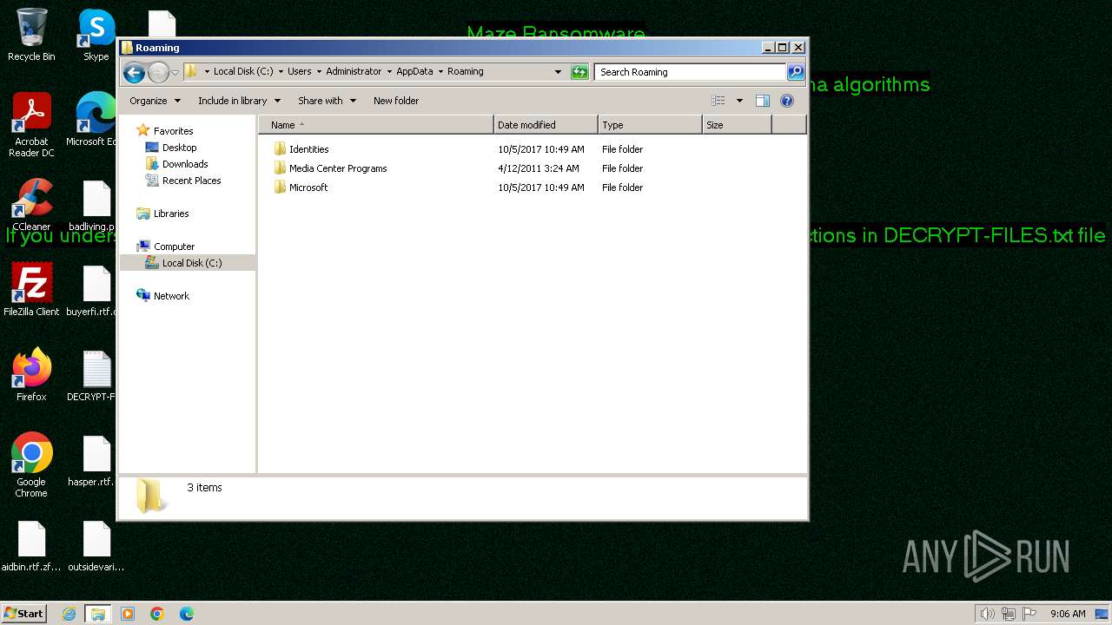1112x625 pixels.
Task: Sort by the Size column header
Action: pos(737,125)
